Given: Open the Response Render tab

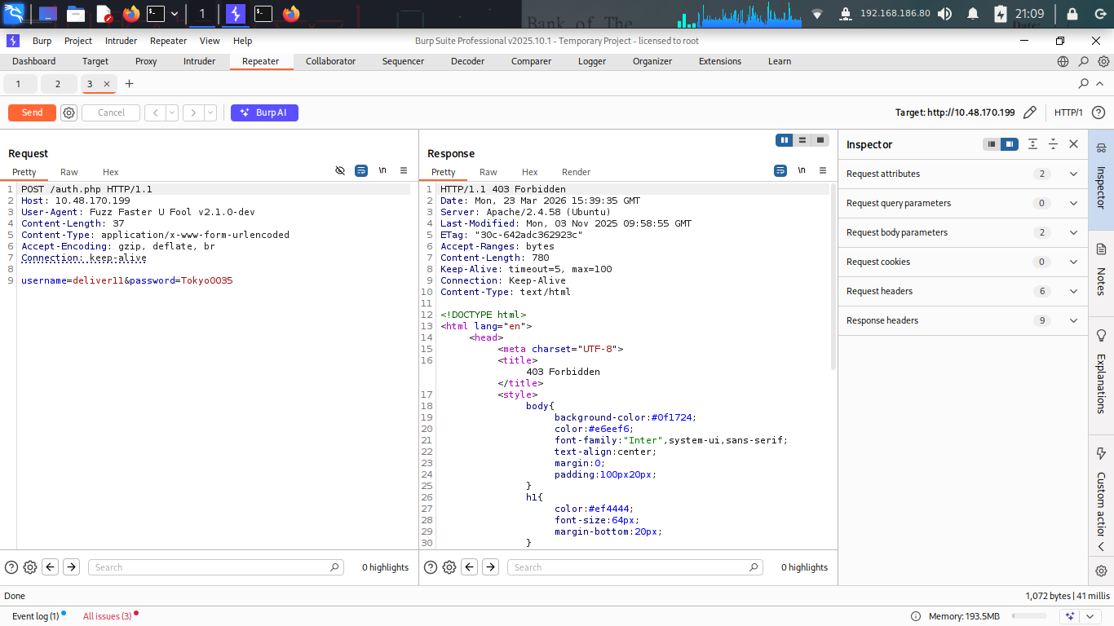Looking at the screenshot, I should tap(576, 172).
